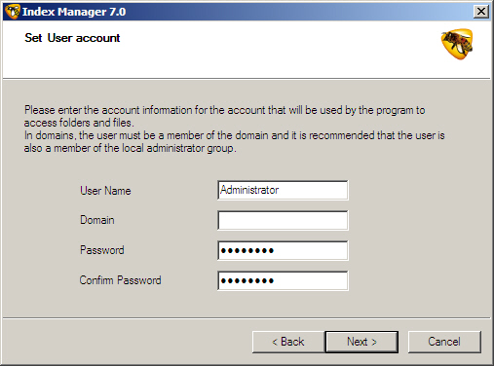The image size is (494, 366).
Task: Click the bee icon in the title bar
Action: coord(13,12)
